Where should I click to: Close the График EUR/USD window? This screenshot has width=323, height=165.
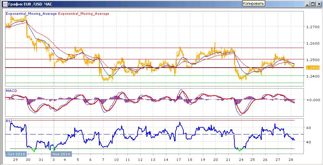click(x=318, y=4)
